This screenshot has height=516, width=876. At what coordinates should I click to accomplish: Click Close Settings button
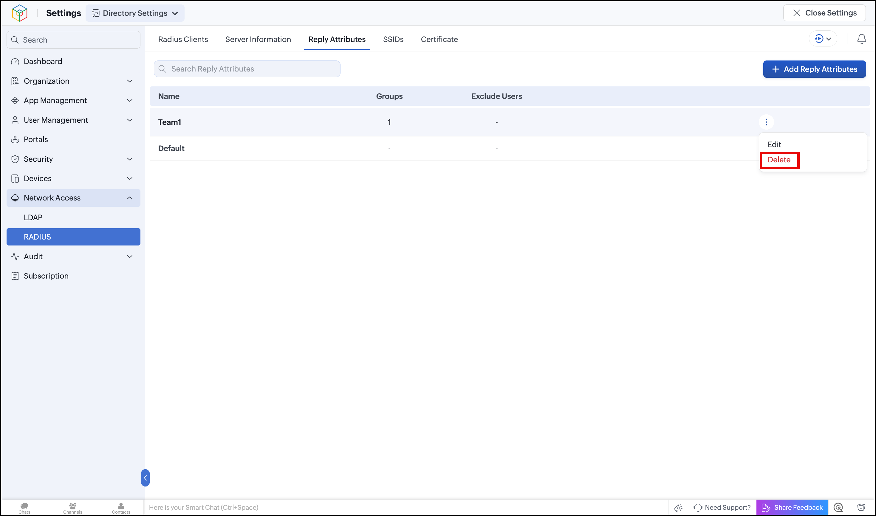click(x=824, y=13)
